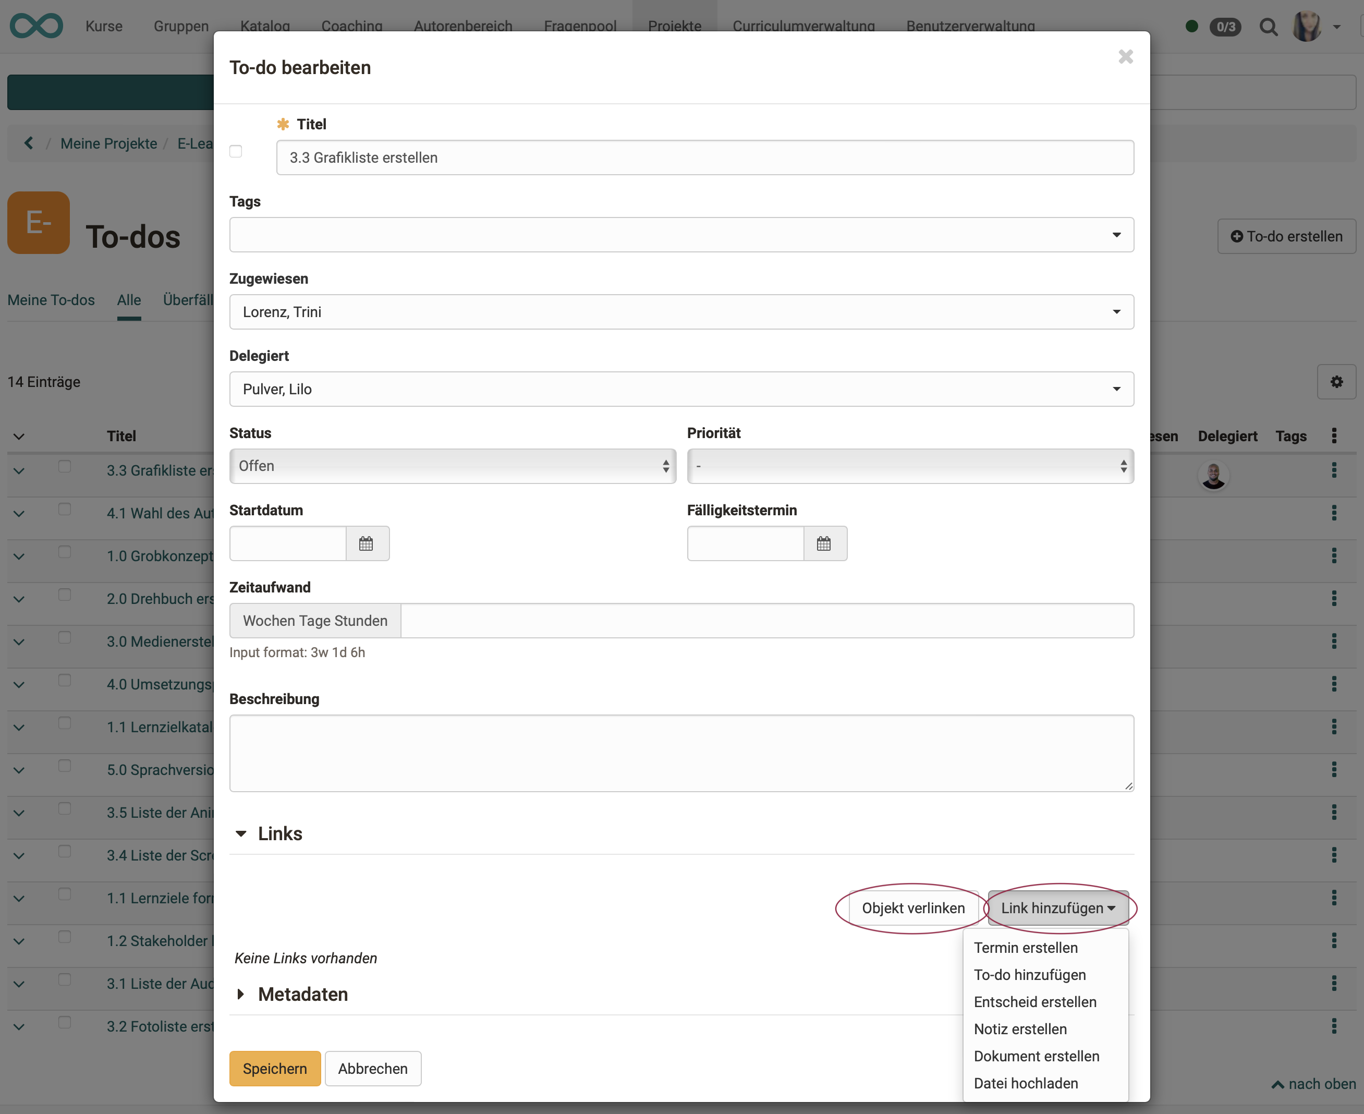Tick the 1.0 Grobkonzept row checkbox

pos(65,552)
